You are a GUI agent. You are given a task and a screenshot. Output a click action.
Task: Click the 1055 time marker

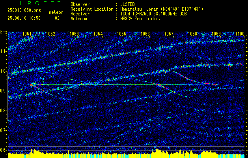121,34
